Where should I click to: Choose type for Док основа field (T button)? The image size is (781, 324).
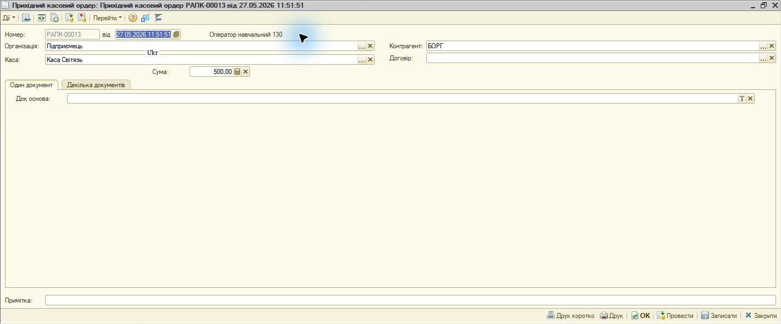click(x=742, y=99)
